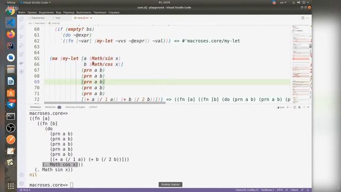Switch to the core.clj editor tab
This screenshot has width=341, height=192.
click(x=82, y=18)
